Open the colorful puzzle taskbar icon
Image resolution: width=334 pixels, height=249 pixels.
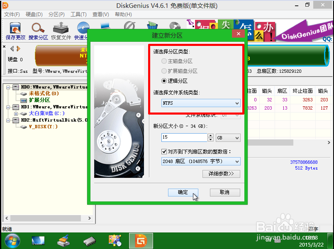pos(115,241)
